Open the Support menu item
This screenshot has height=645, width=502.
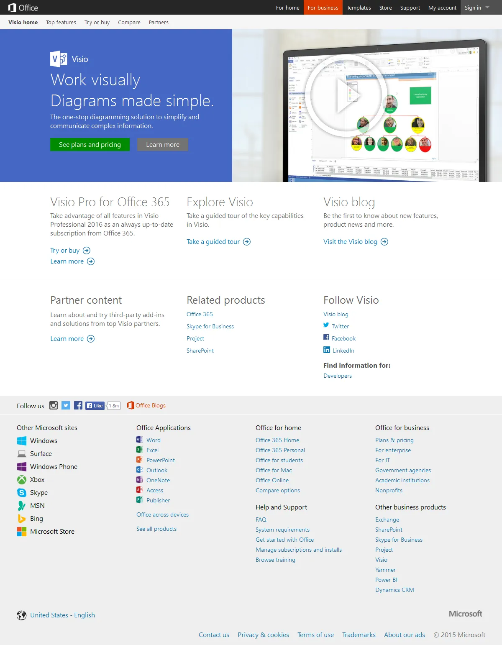click(410, 8)
